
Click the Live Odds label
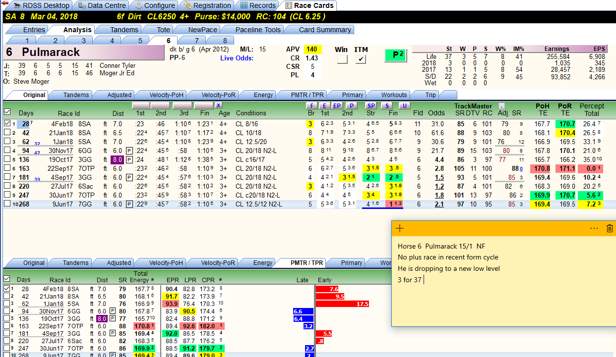[x=237, y=58]
